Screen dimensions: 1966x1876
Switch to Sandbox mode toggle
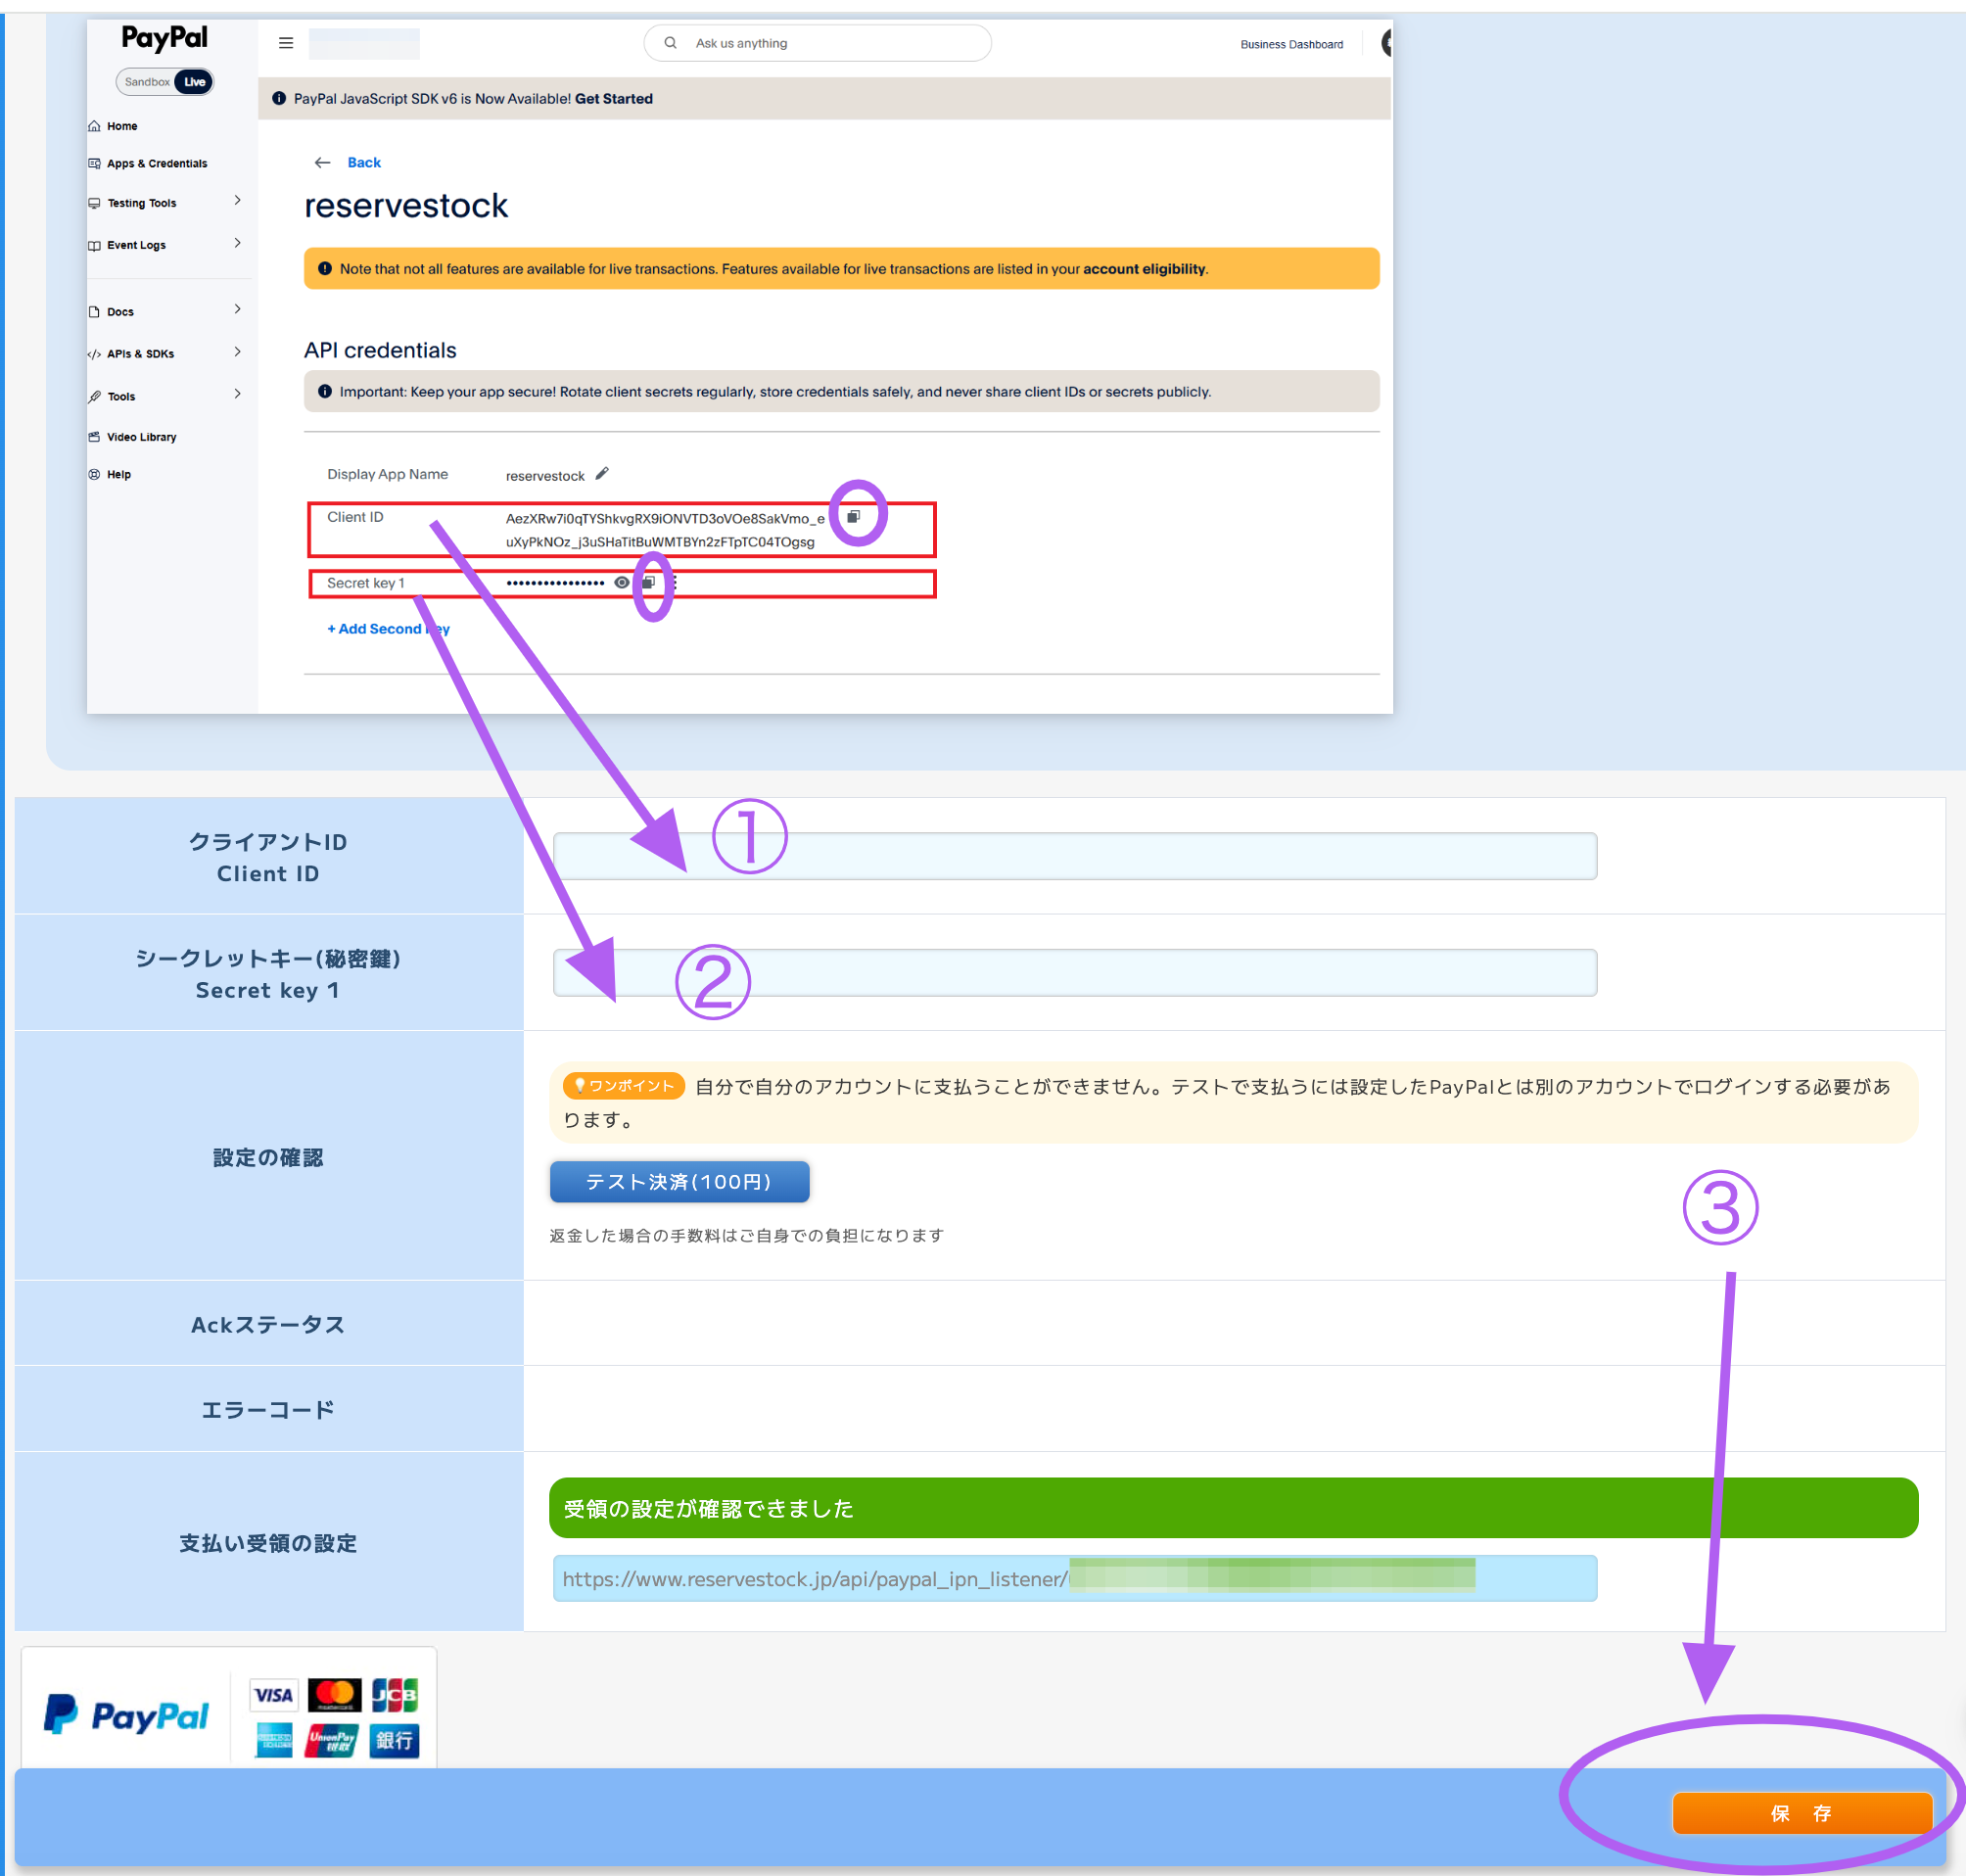pos(146,82)
